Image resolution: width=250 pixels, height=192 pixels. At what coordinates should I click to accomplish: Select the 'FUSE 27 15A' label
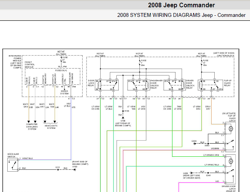coord(65,60)
